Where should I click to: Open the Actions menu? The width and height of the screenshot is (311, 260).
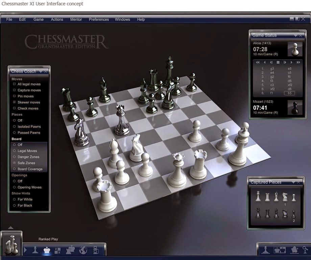pos(57,20)
